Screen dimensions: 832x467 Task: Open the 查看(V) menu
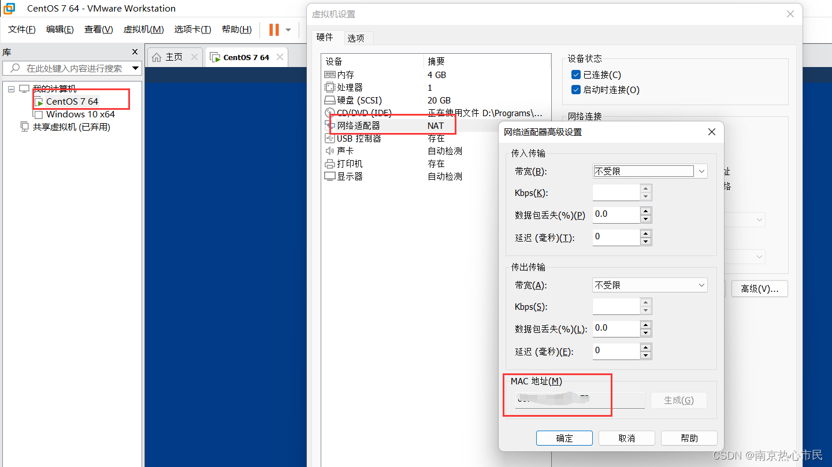coord(98,29)
